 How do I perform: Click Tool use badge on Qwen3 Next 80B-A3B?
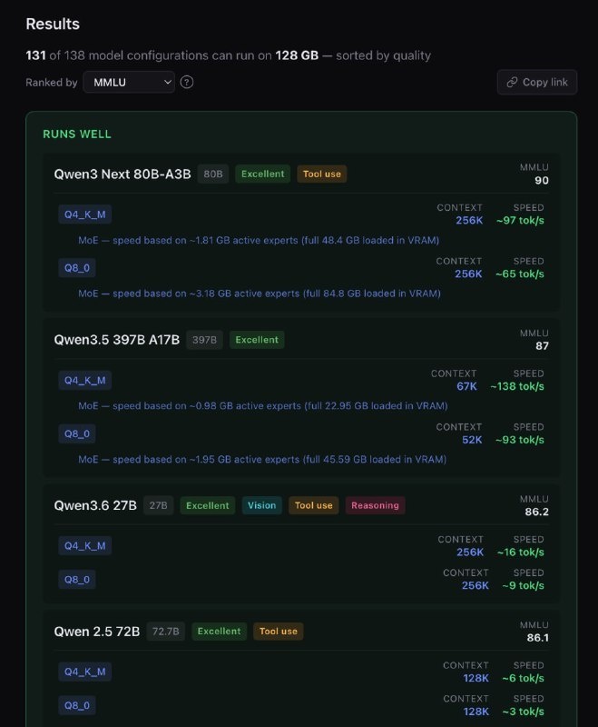[321, 174]
